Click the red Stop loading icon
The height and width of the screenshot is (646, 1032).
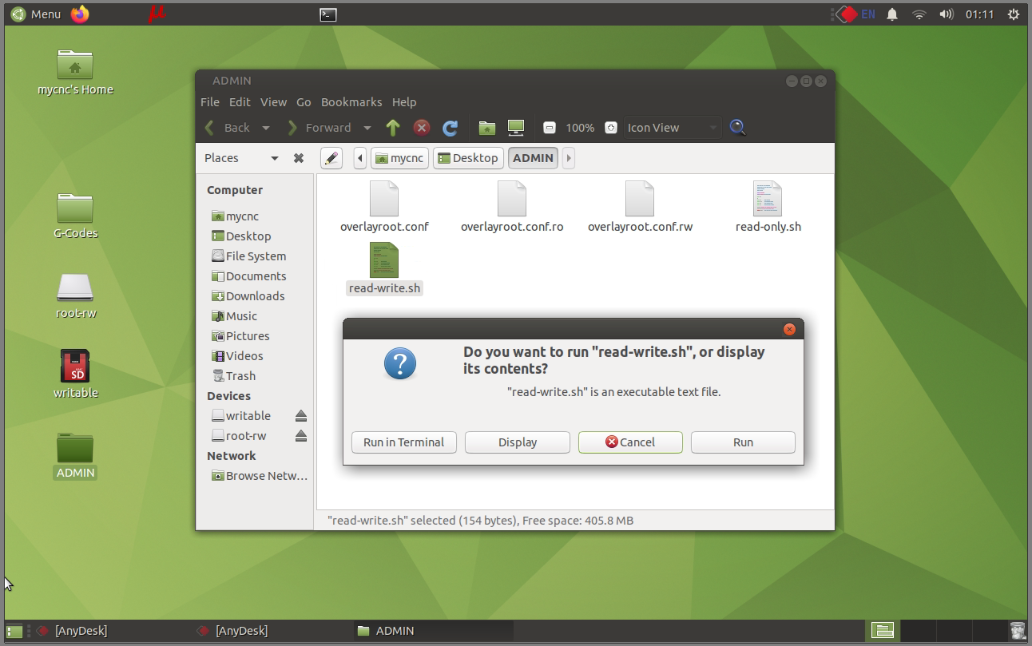pyautogui.click(x=422, y=128)
